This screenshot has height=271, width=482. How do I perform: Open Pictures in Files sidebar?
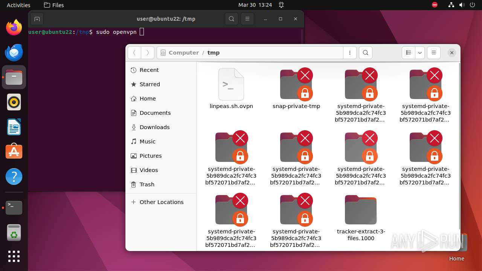click(x=161, y=156)
